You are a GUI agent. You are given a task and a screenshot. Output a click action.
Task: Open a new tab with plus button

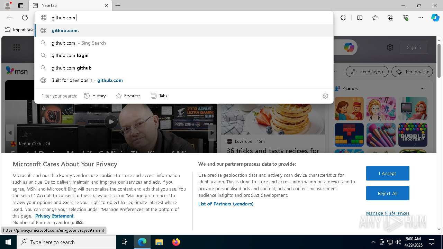tap(118, 6)
